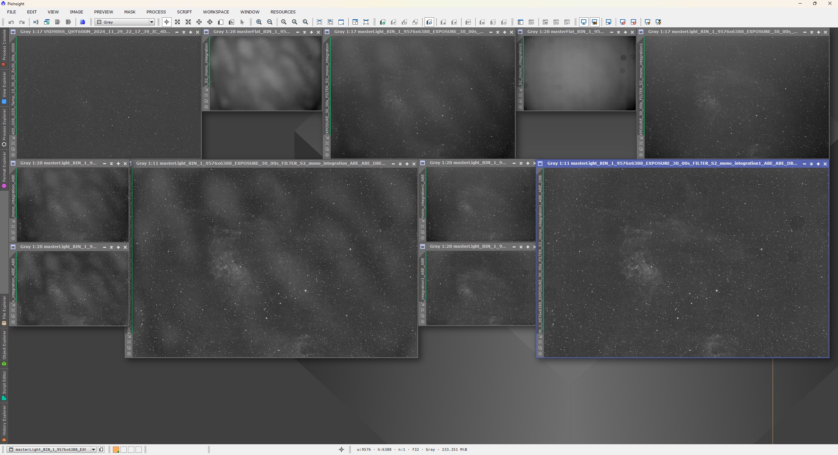This screenshot has width=838, height=455.
Task: Select the orange active workspace swatch
Action: pyautogui.click(x=116, y=449)
